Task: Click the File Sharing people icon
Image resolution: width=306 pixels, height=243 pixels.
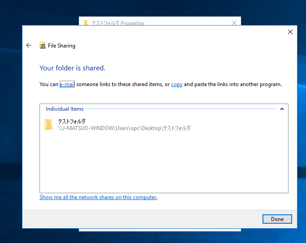Action: 43,45
